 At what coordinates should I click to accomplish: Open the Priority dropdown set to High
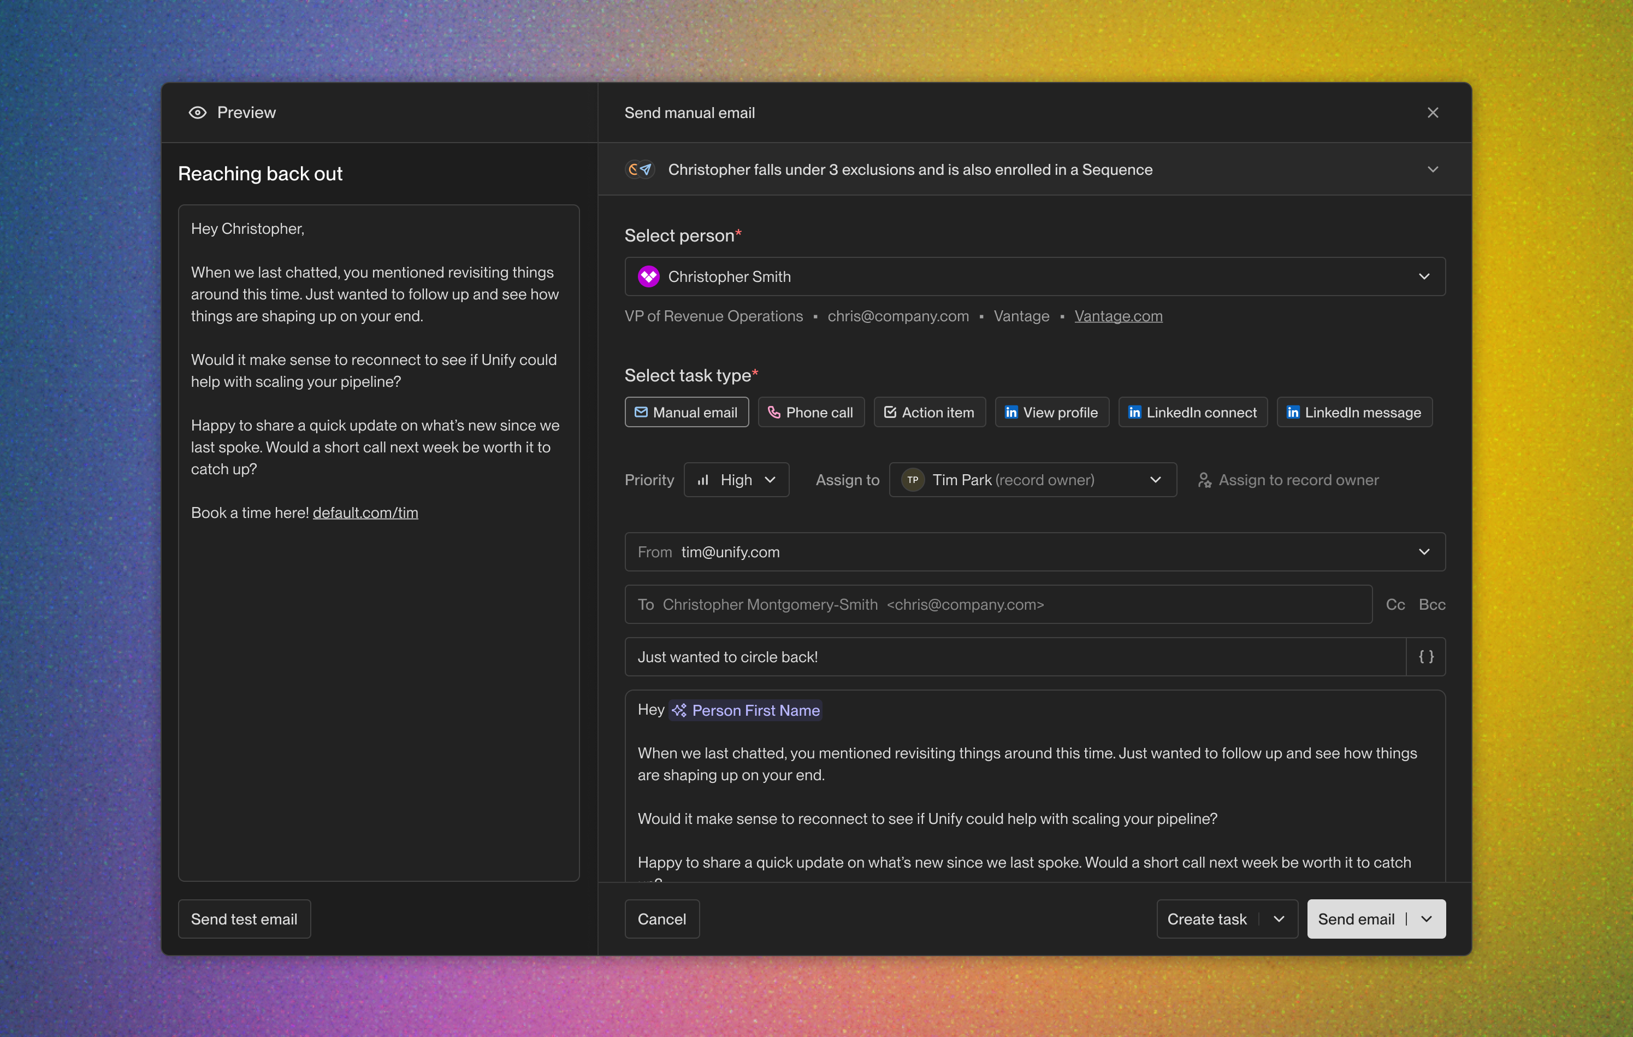(x=736, y=480)
